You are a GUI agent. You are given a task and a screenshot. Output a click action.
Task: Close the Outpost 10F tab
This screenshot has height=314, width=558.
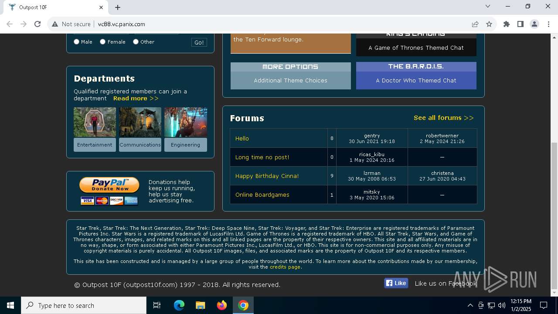click(x=101, y=7)
